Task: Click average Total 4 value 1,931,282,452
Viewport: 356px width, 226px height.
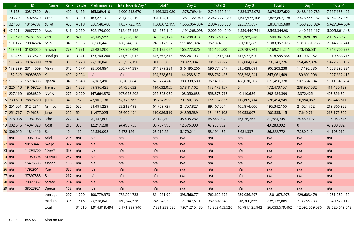Action: 338,195
